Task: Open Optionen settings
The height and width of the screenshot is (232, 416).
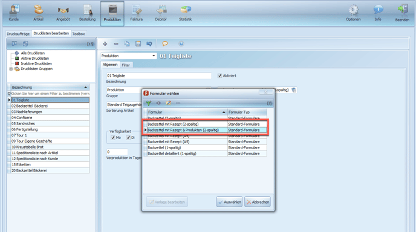Action: [353, 13]
